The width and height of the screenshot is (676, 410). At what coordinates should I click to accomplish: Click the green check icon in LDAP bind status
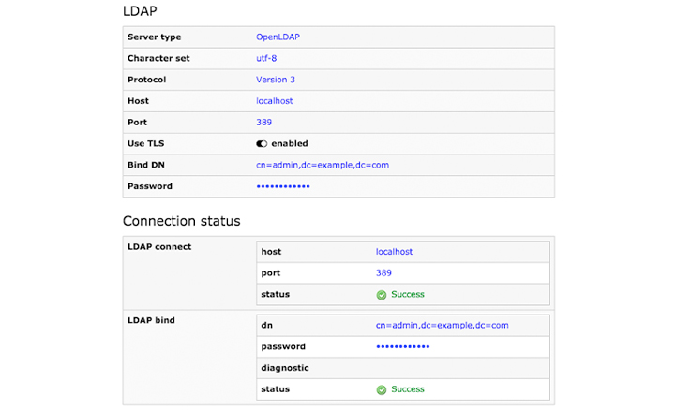click(x=381, y=389)
